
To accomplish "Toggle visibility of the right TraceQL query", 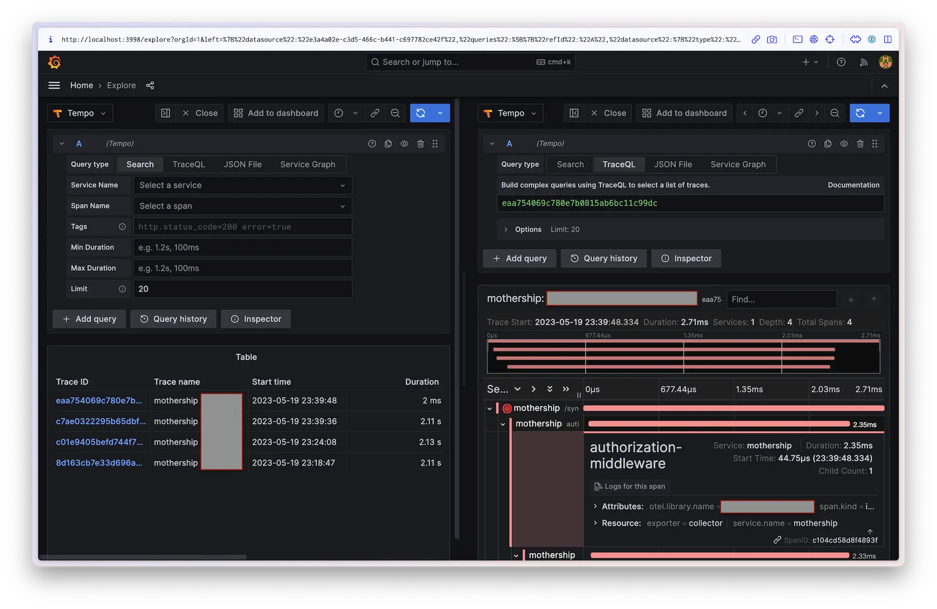I will point(844,143).
